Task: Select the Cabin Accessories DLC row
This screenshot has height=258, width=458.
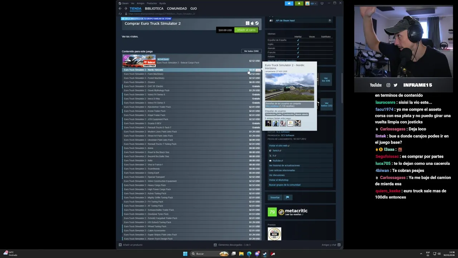Action: point(191,230)
